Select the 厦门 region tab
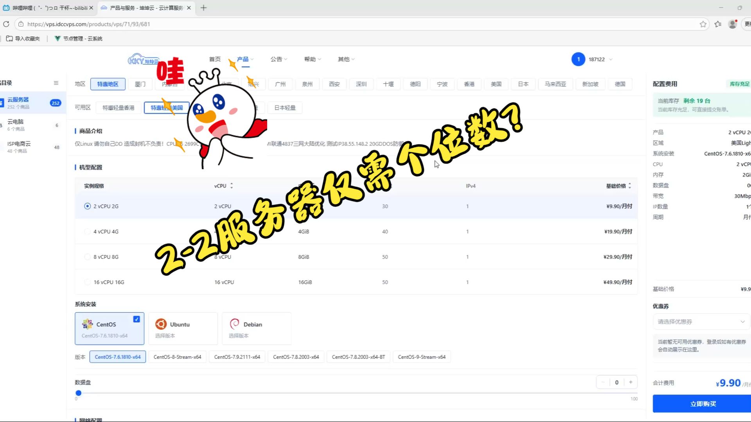The image size is (751, 422). point(140,84)
